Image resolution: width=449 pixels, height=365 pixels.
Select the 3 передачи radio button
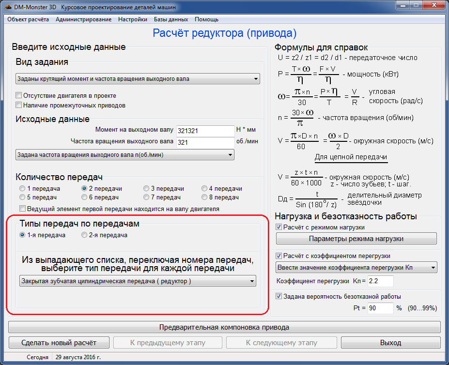[x=146, y=188]
